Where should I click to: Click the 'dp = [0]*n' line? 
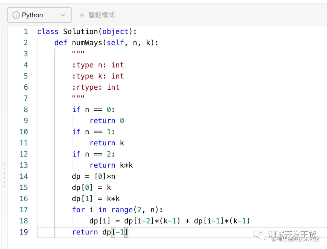tap(94, 176)
